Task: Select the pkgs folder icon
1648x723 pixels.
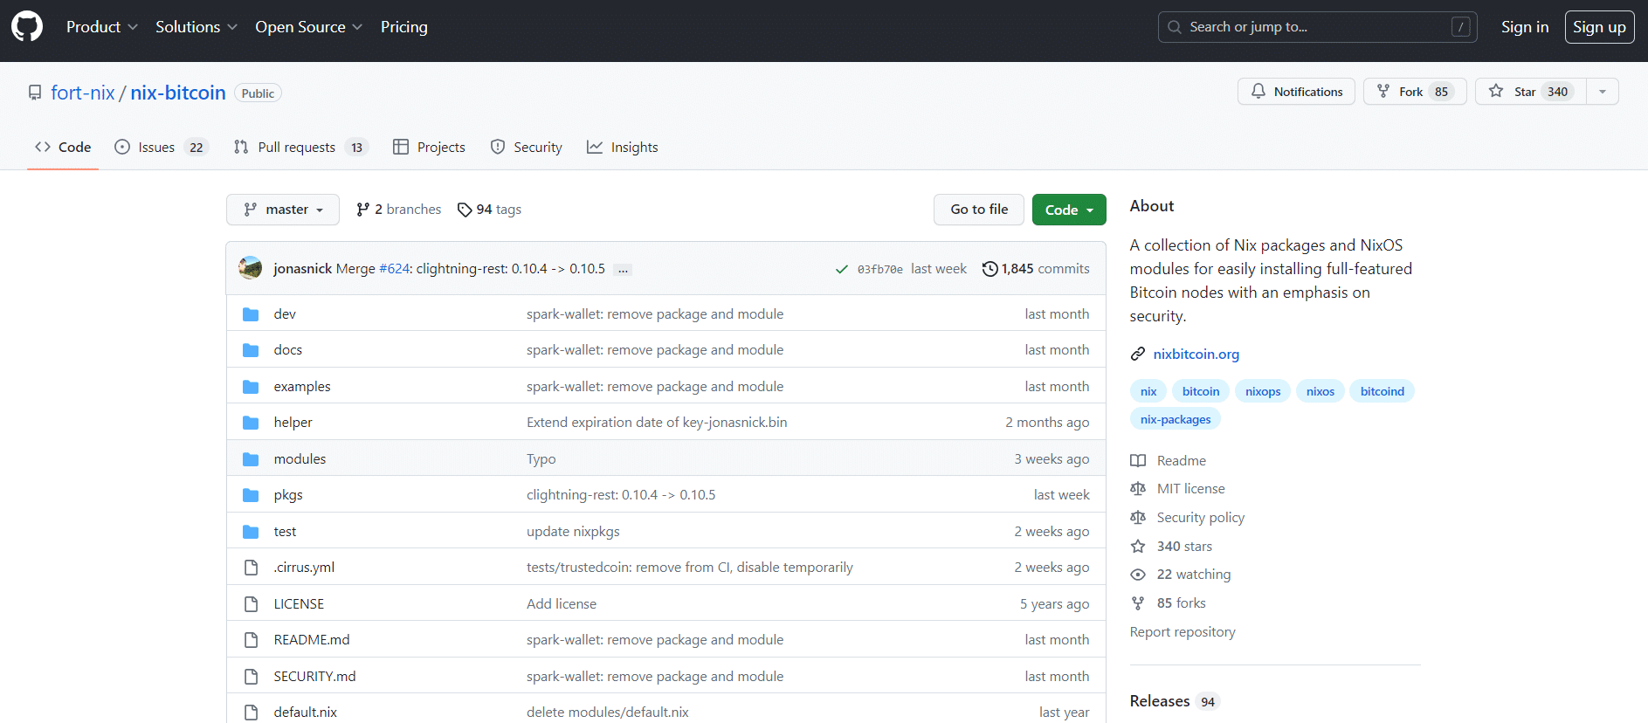Action: [x=251, y=495]
